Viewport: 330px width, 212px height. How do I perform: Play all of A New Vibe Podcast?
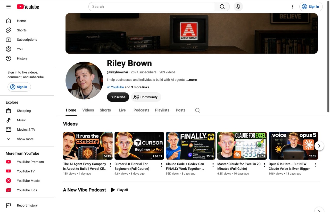pos(119,190)
